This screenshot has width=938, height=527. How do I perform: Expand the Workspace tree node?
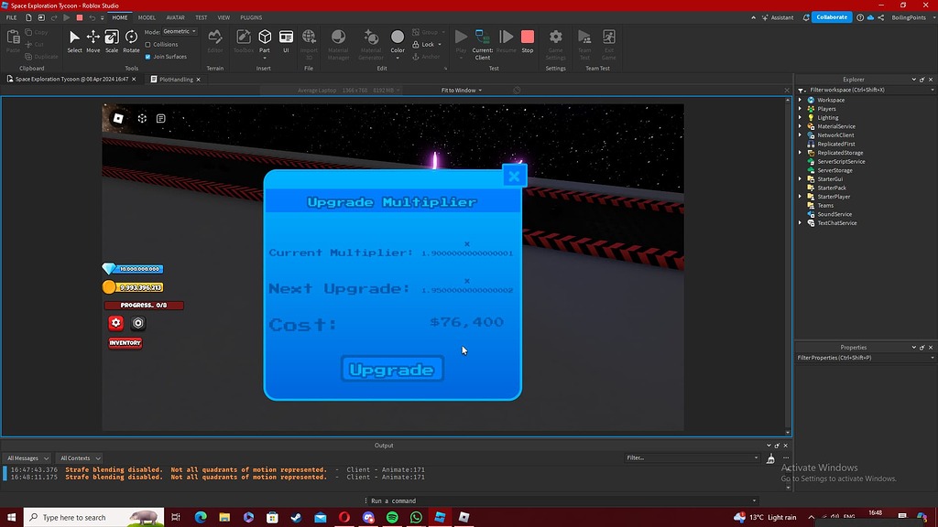pyautogui.click(x=800, y=100)
